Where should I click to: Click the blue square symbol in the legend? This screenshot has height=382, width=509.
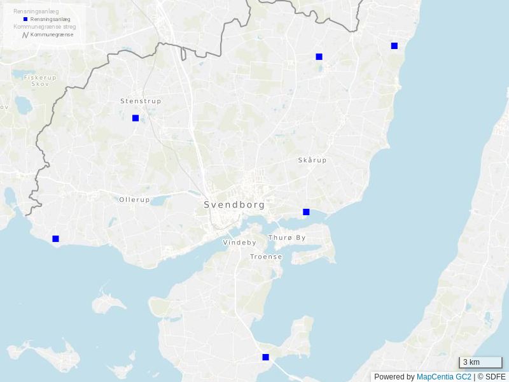pos(25,20)
